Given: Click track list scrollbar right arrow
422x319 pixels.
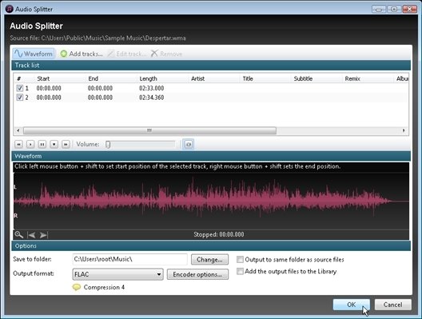Looking at the screenshot, I should 404,130.
